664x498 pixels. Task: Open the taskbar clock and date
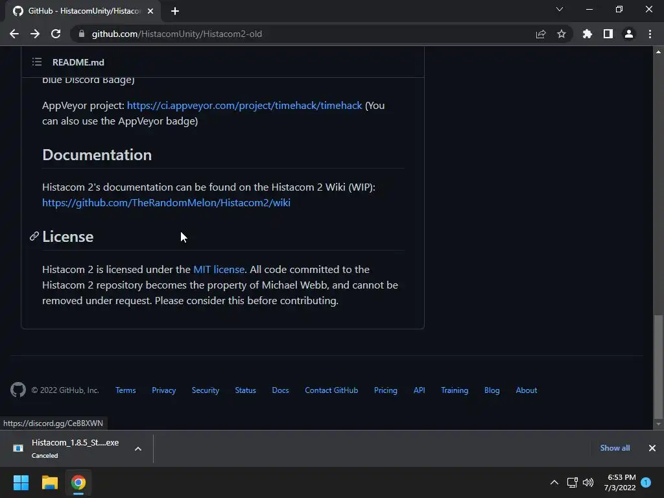(620, 482)
